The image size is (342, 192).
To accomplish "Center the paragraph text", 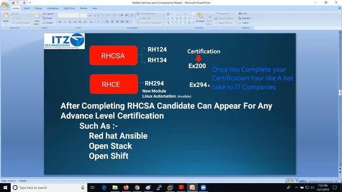I will [x=112, y=22].
